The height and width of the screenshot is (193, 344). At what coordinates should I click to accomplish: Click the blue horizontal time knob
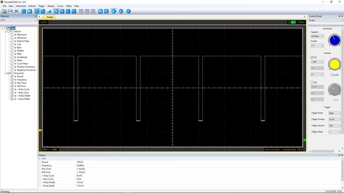tap(334, 40)
